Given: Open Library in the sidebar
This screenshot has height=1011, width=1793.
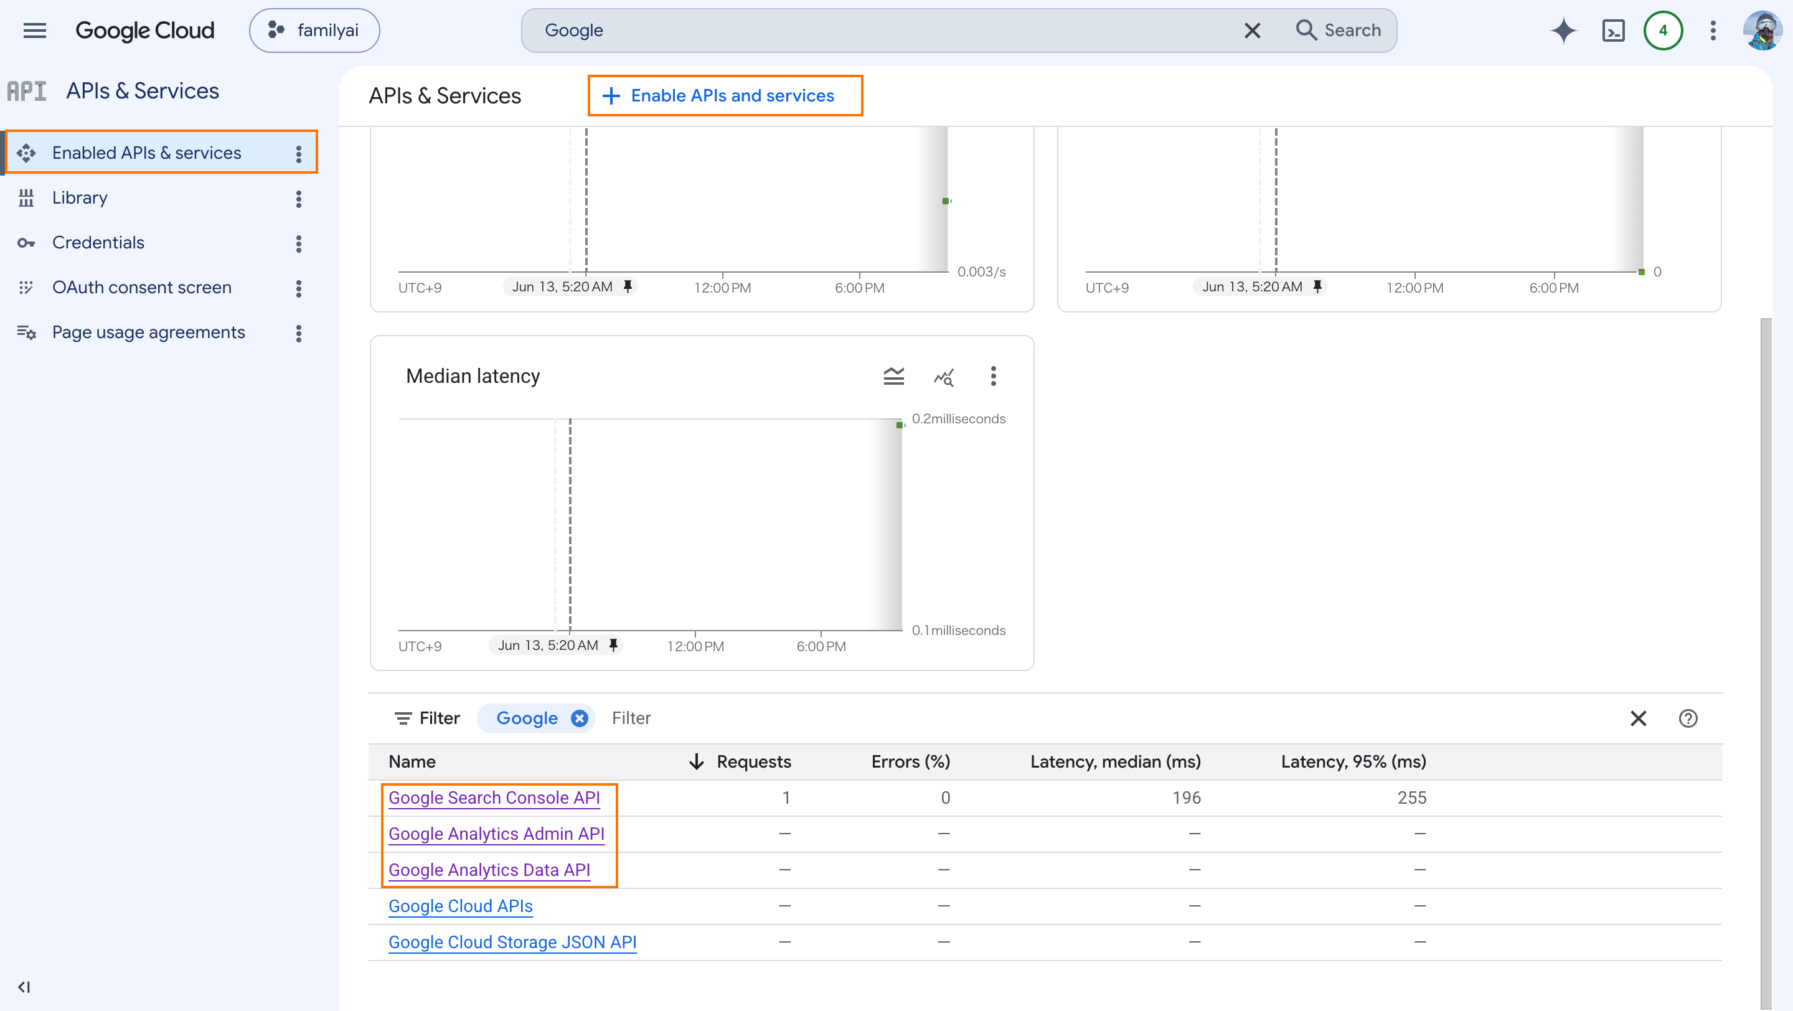Looking at the screenshot, I should pos(79,197).
